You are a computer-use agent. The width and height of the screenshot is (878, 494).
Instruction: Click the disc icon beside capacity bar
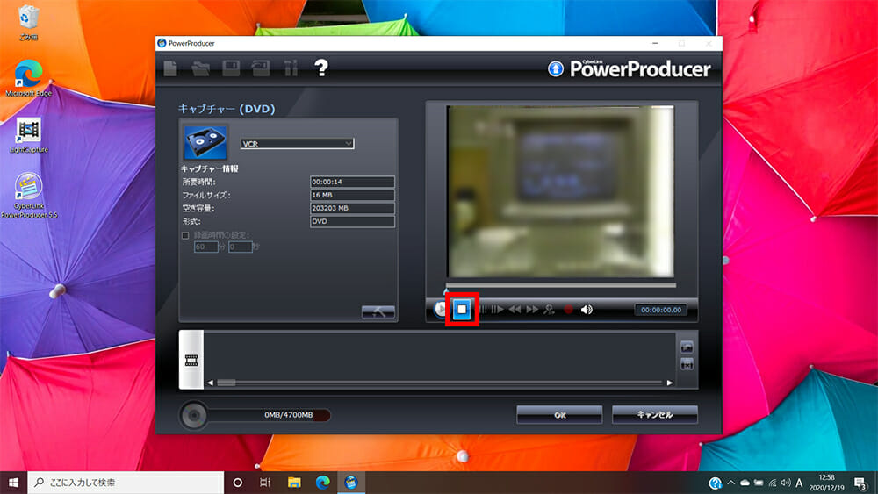(x=194, y=415)
